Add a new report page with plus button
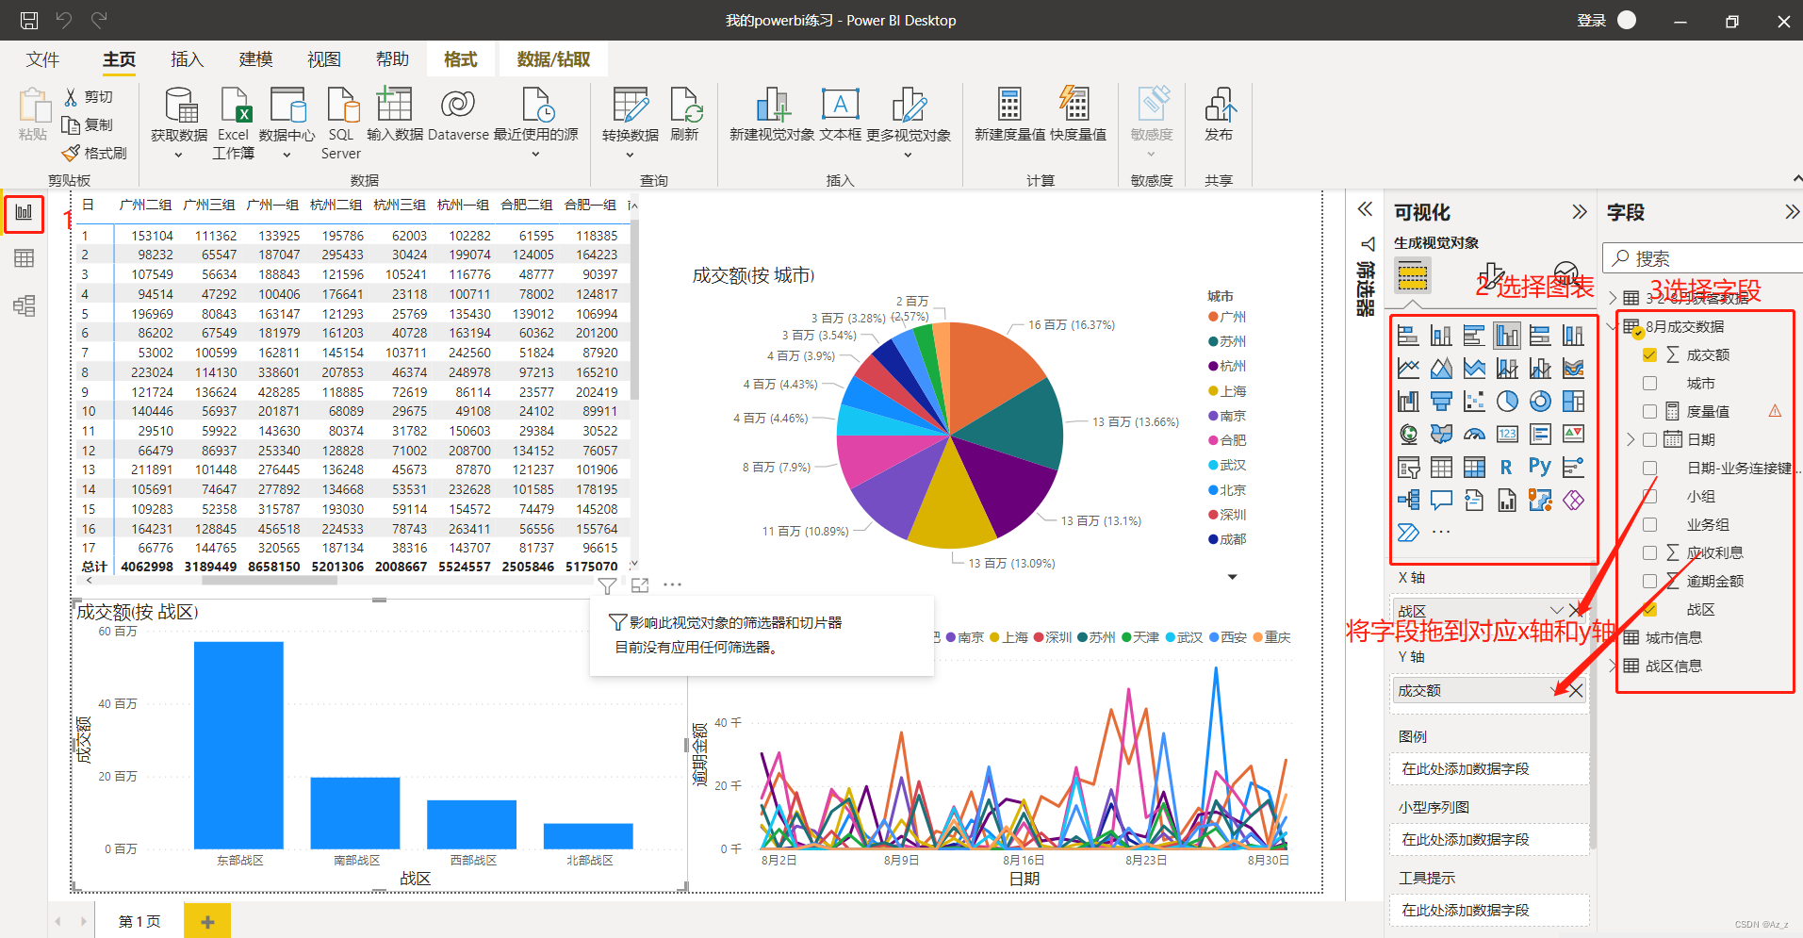1803x938 pixels. pyautogui.click(x=207, y=920)
